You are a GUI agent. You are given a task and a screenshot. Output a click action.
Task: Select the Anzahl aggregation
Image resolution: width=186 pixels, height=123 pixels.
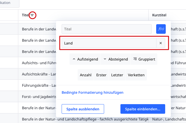[x=86, y=75]
